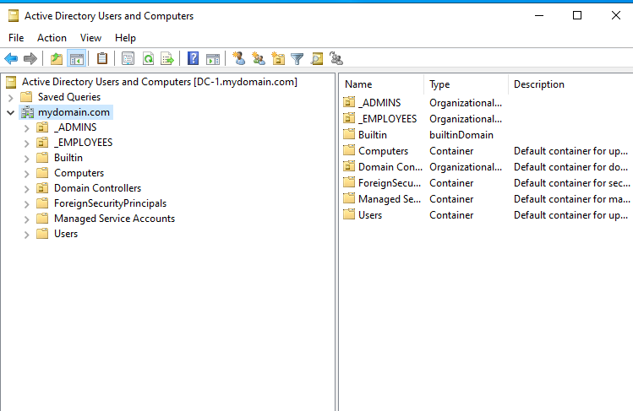
Task: Create a new user via toolbar icon
Action: pyautogui.click(x=238, y=59)
